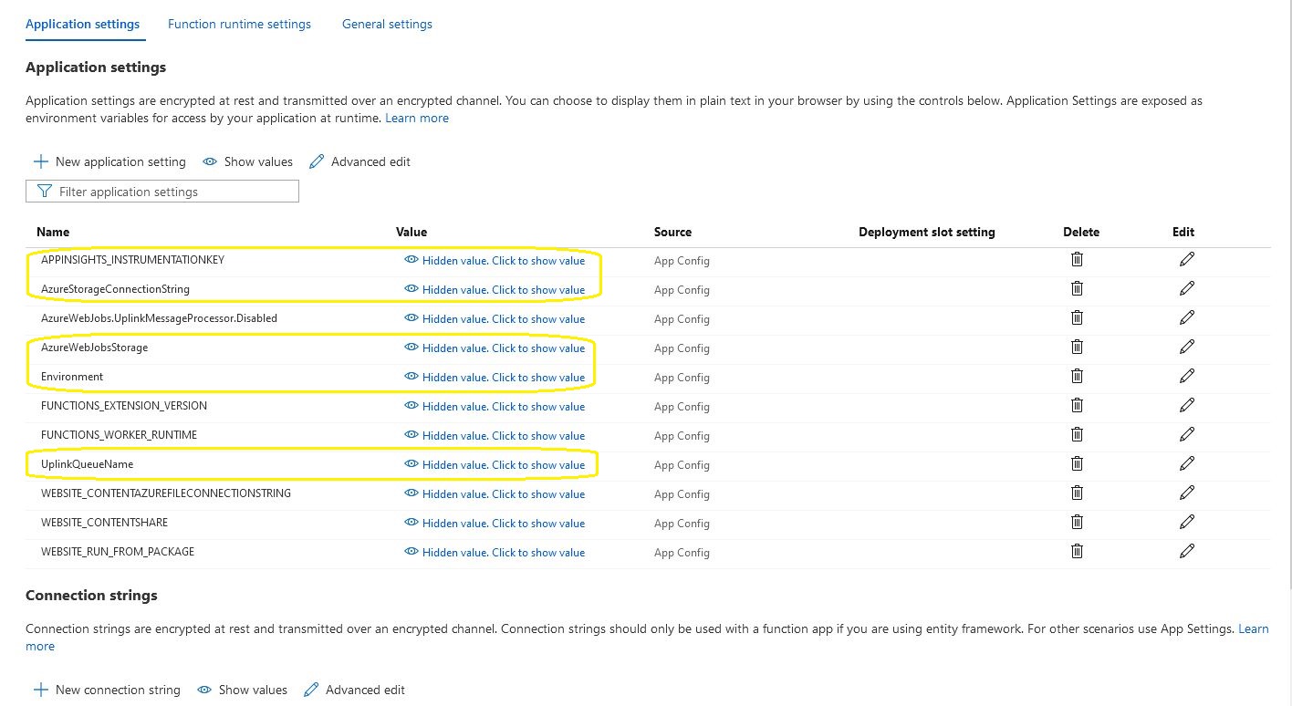Image resolution: width=1292 pixels, height=706 pixels.
Task: Delete the FUNCTIONS_EXTENSION_VERSION setting
Action: (x=1077, y=405)
